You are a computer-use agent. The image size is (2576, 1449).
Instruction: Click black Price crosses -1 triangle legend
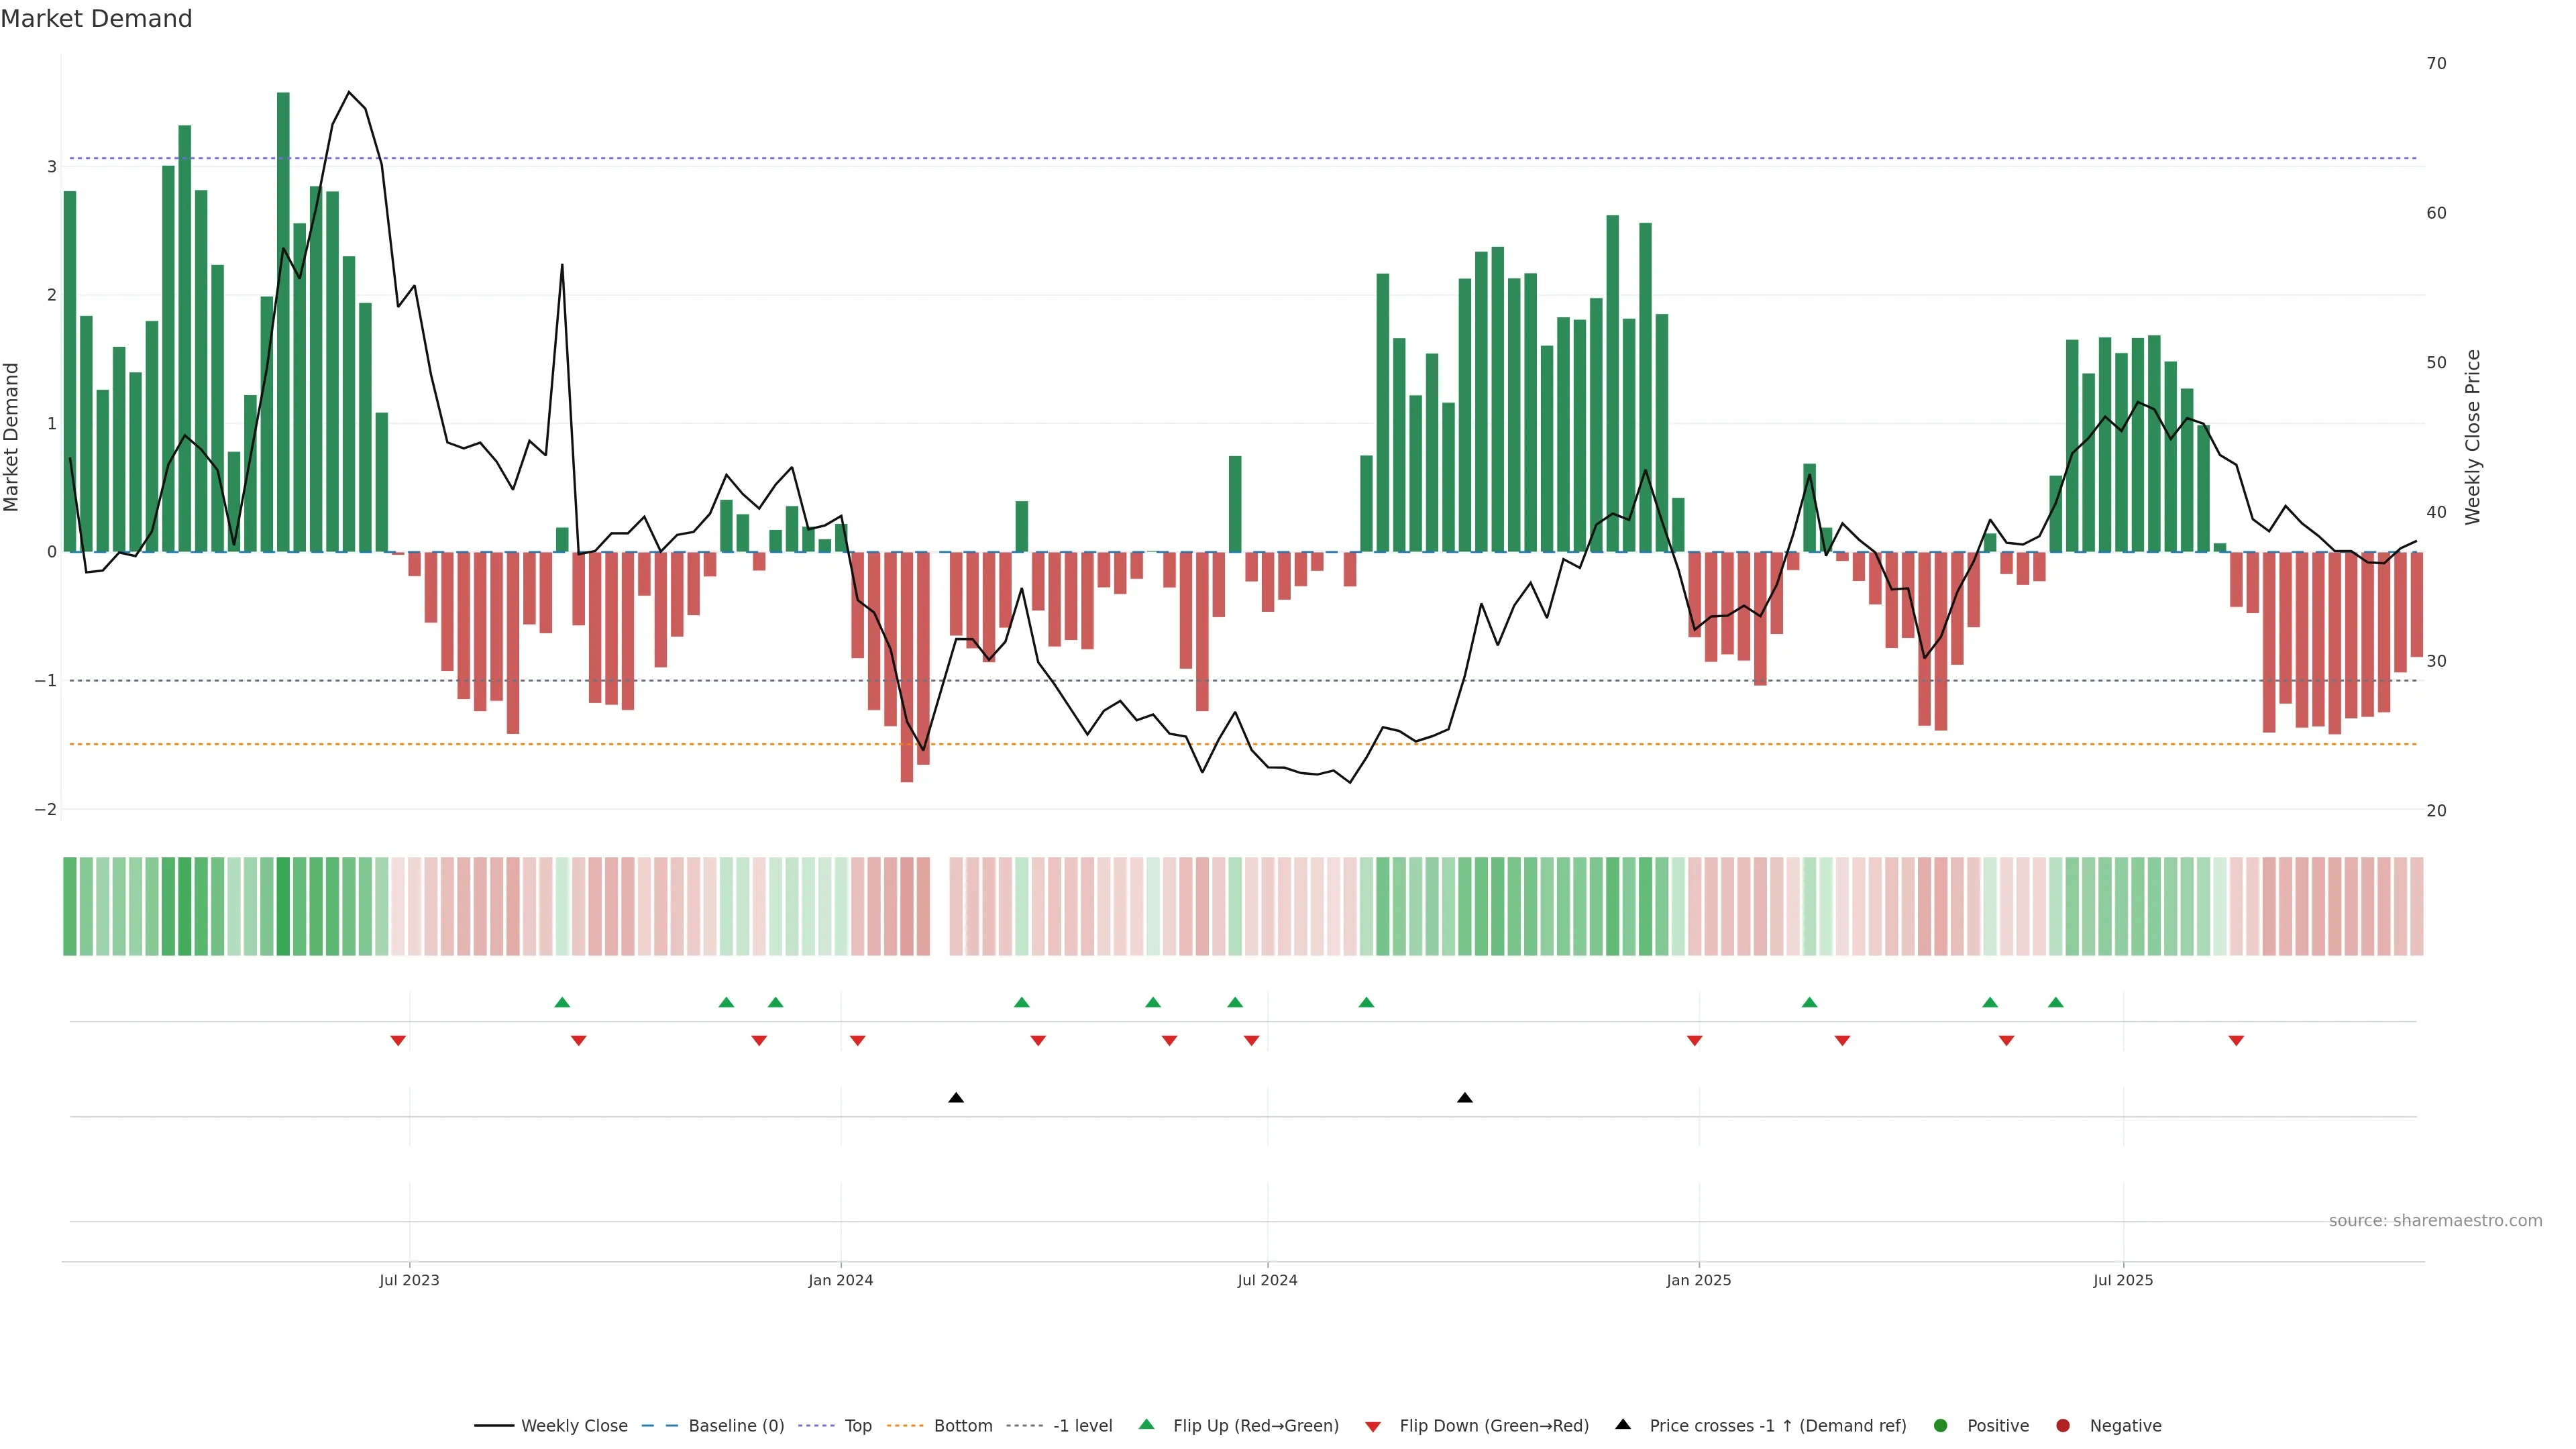[1623, 1425]
